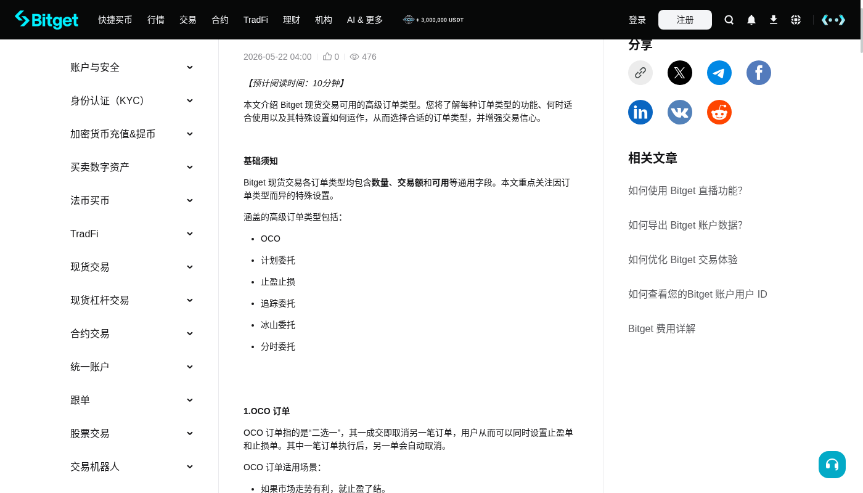Open article 如何使用 Bitget 直播功能?

[x=685, y=190]
